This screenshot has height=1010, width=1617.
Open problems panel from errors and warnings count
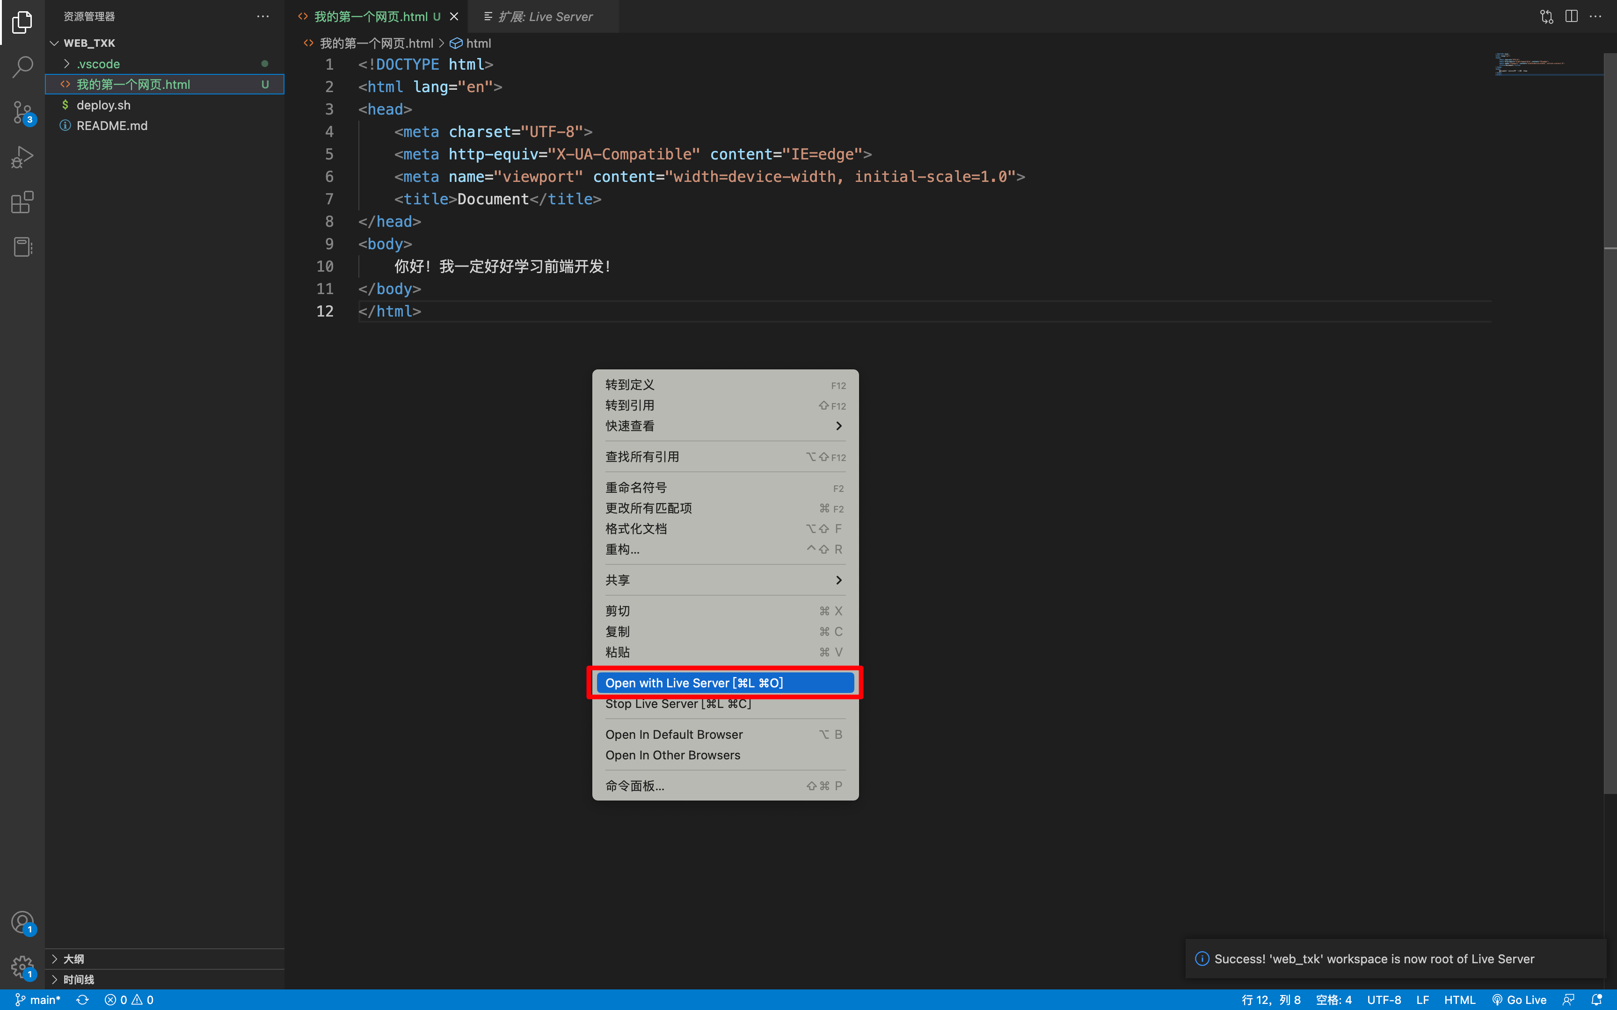[x=129, y=999]
